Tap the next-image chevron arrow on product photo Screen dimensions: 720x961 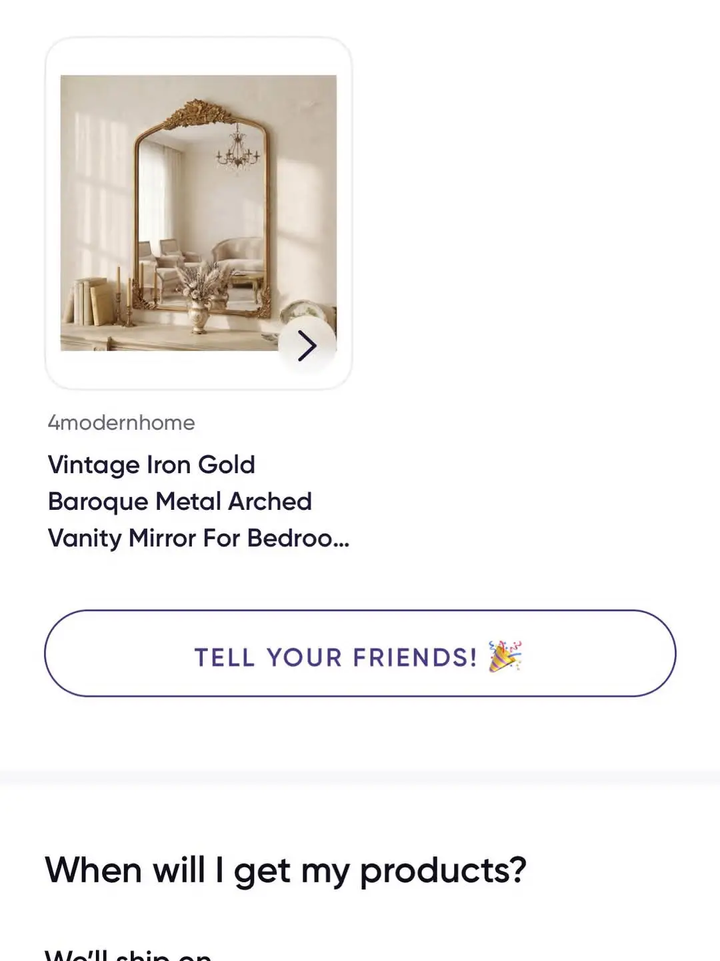307,346
